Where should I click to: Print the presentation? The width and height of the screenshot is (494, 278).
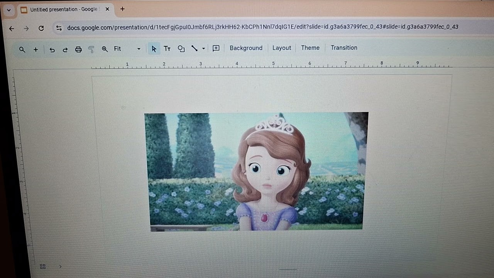click(78, 49)
